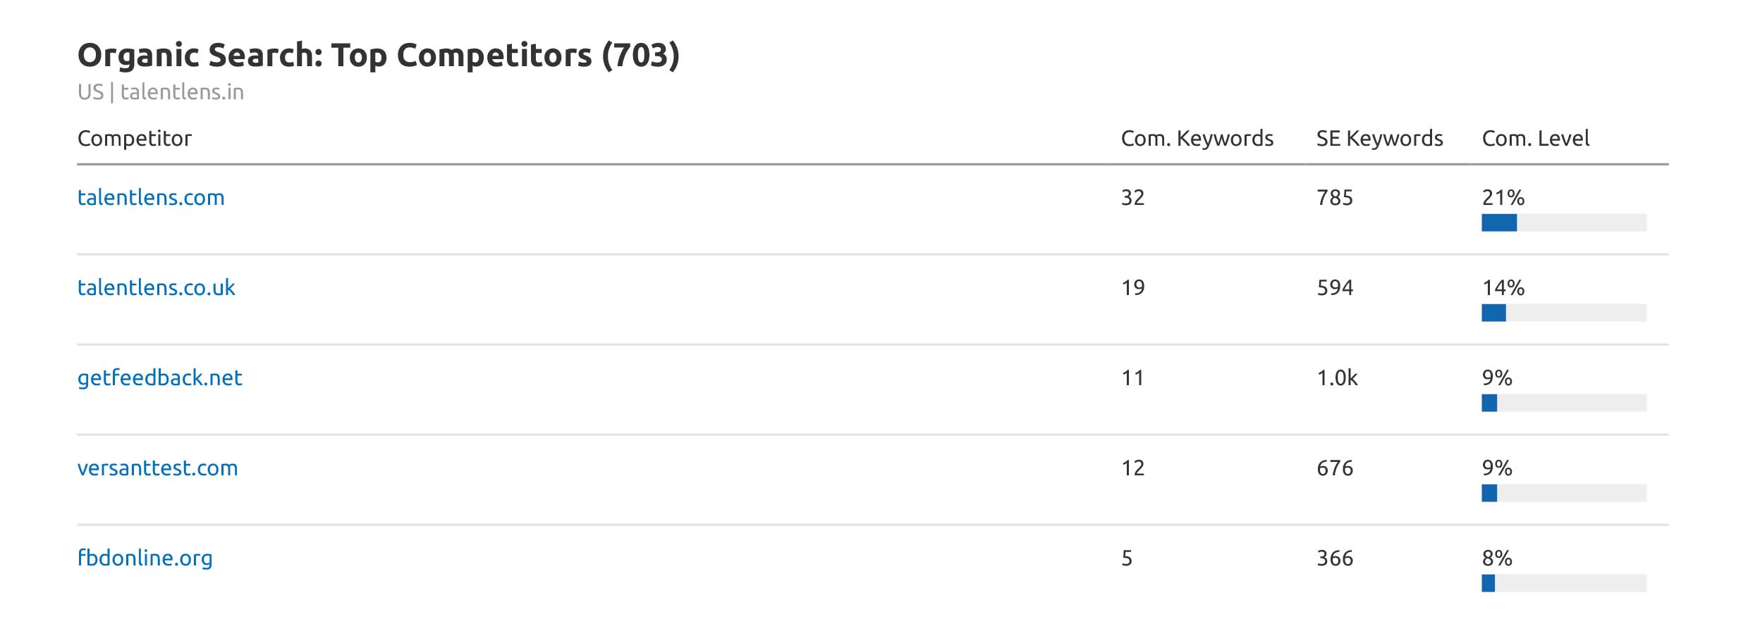Open the talentlens.com competitor link
This screenshot has width=1748, height=638.
[151, 198]
